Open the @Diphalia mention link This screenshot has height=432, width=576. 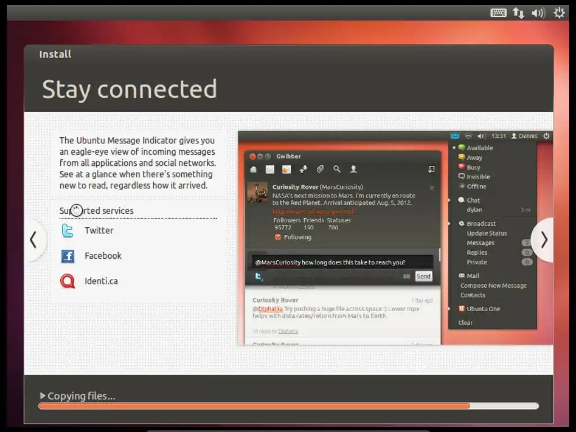click(x=270, y=309)
